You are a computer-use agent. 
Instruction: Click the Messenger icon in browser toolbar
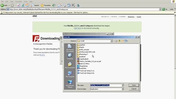click(78, 5)
